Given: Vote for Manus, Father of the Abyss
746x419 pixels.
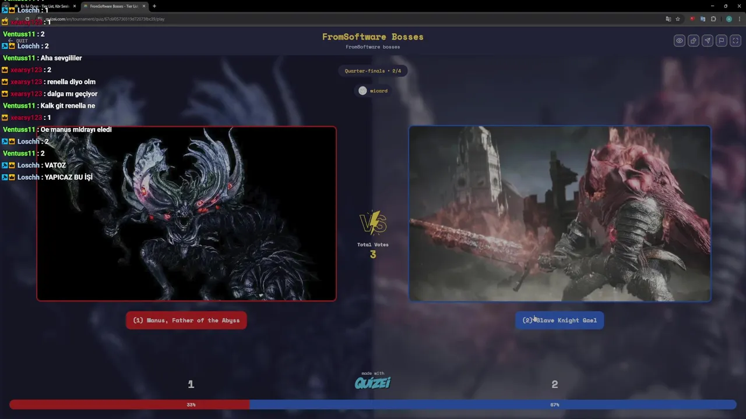Looking at the screenshot, I should (x=186, y=320).
